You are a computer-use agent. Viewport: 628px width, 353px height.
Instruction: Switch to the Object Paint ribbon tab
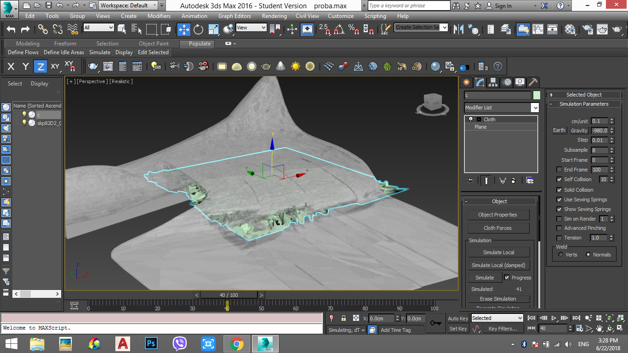154,44
